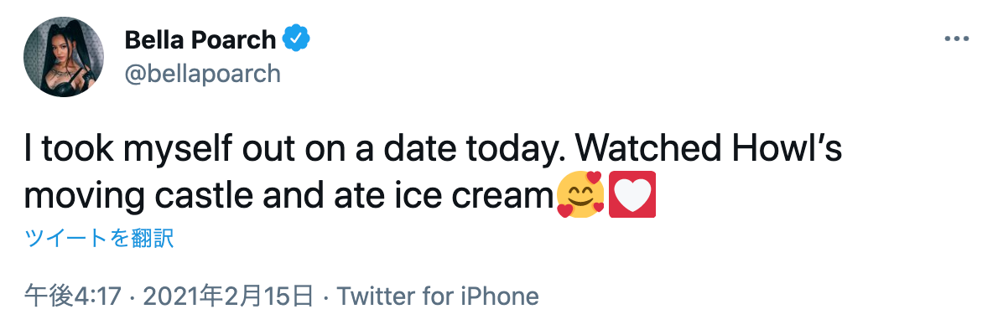Click the word "took" in the tweet
Viewport: 998px width, 335px height.
pos(69,151)
